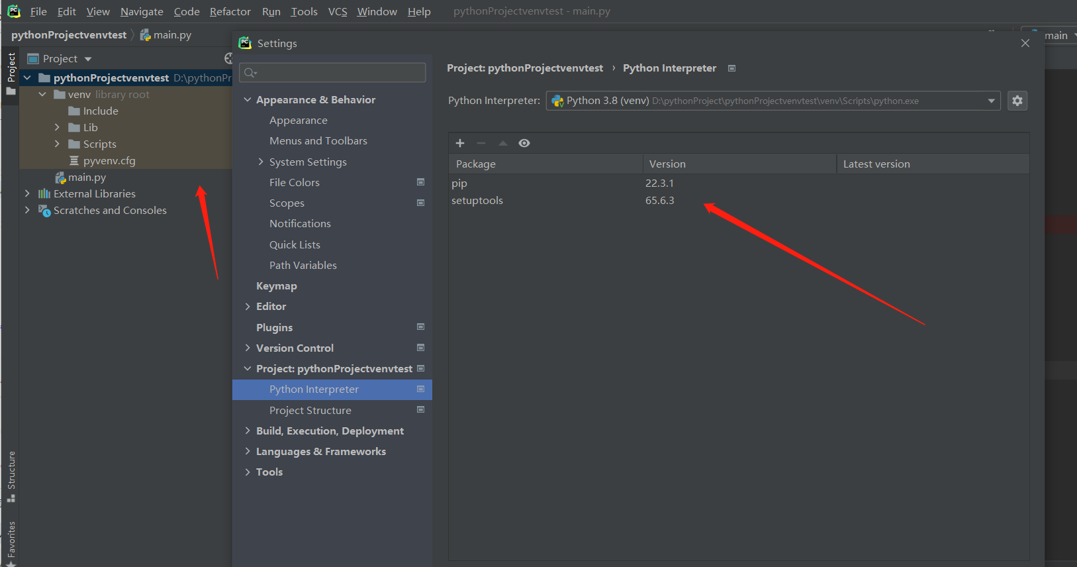Click the project-level icon on File Colors row
This screenshot has height=567, width=1077.
point(420,182)
